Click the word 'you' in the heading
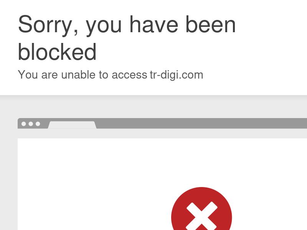This screenshot has width=307, height=230. coord(104,26)
